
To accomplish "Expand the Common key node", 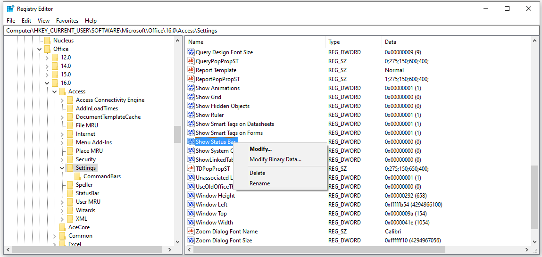I will click(x=55, y=236).
